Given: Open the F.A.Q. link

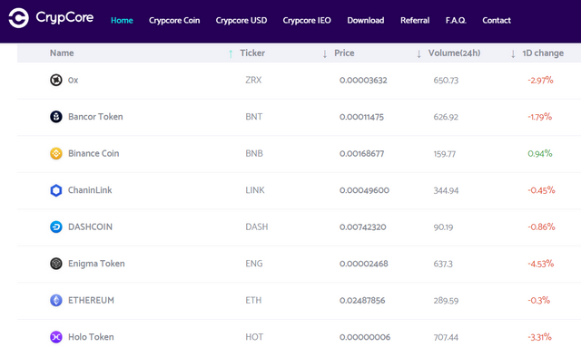Looking at the screenshot, I should [x=456, y=20].
